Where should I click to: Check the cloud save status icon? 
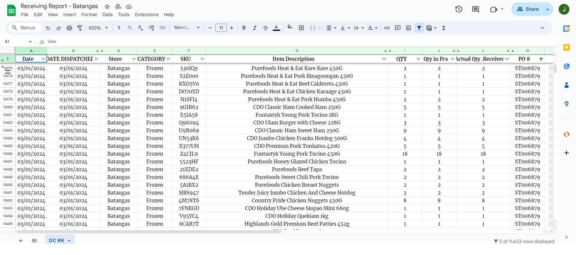click(x=129, y=7)
